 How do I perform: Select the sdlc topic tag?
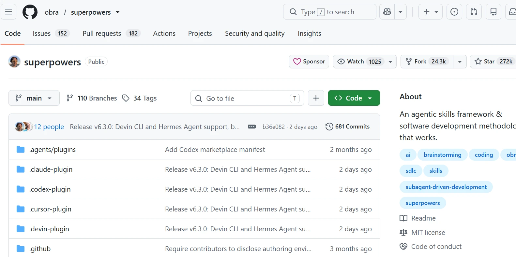pos(411,171)
